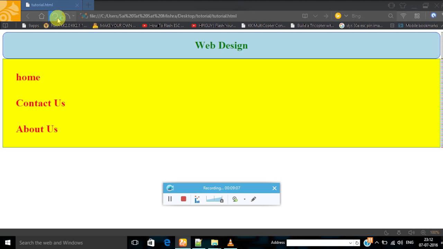443x249 pixels.
Task: Mute the browser sound in status bar
Action: (x=411, y=233)
